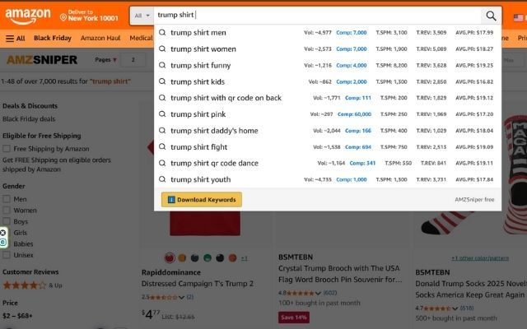Click the (618) reviews count
Viewport: 527px width, 329px height.
(467, 308)
